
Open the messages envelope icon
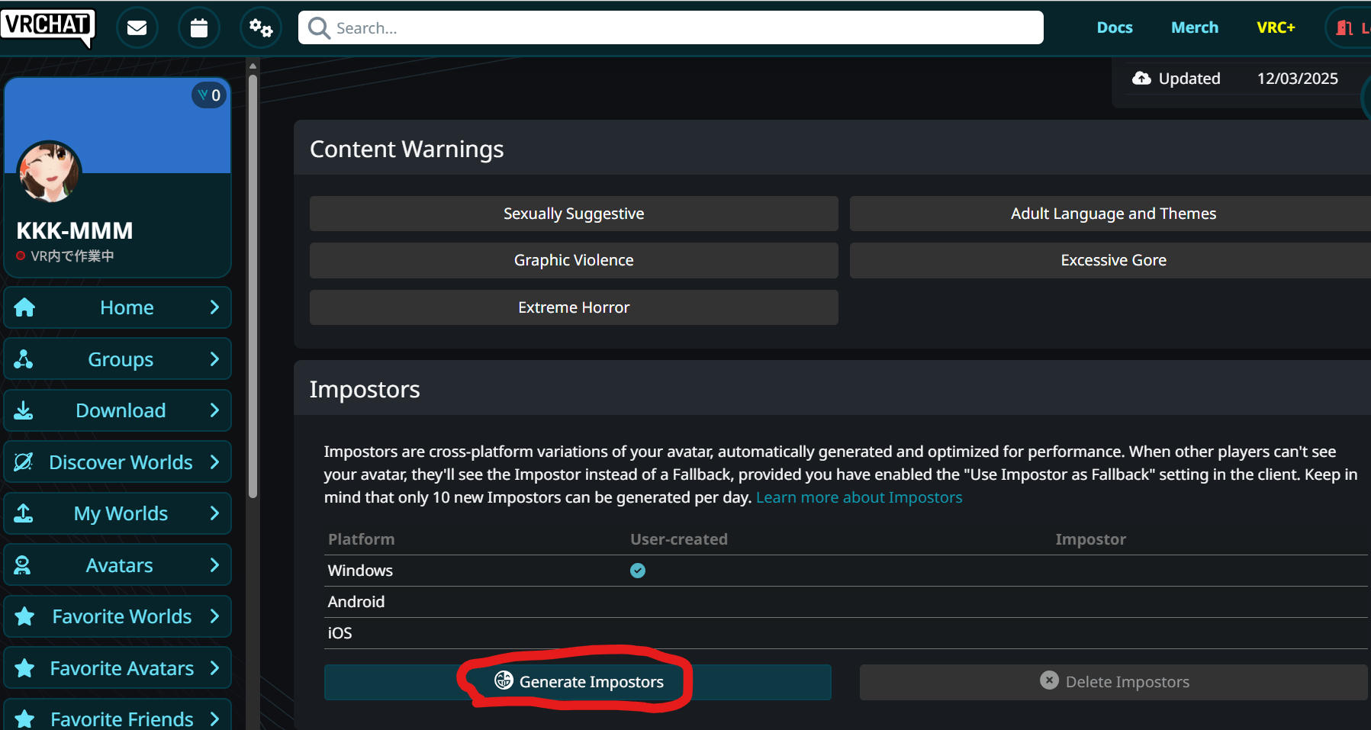137,28
